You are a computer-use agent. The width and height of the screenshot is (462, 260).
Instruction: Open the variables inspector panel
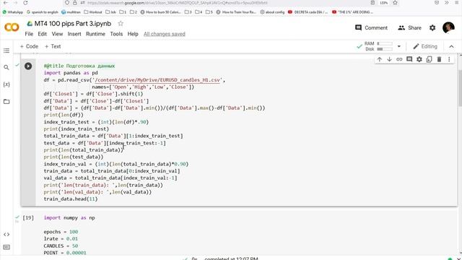pyautogui.click(x=6, y=84)
